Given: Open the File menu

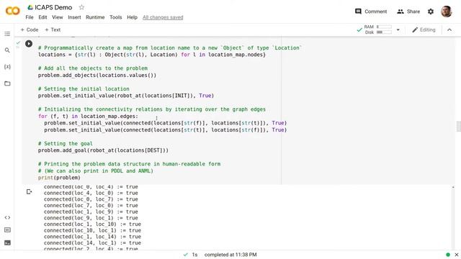Looking at the screenshot, I should point(30,17).
